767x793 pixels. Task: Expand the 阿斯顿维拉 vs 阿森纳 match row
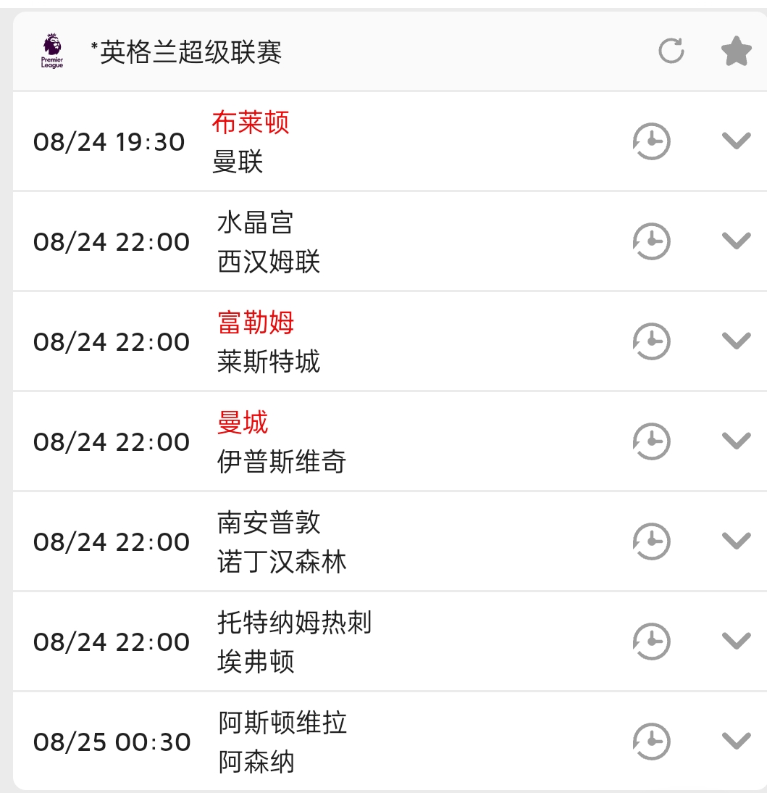(736, 741)
